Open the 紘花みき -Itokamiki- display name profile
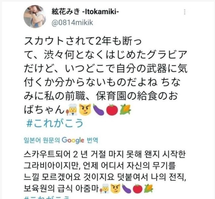This screenshot has width=215, height=199. [x=85, y=12]
